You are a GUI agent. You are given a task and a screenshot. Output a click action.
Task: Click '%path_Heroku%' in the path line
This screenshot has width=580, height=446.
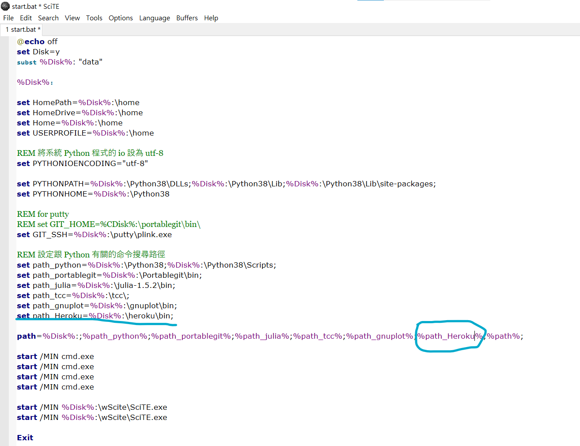pos(450,336)
